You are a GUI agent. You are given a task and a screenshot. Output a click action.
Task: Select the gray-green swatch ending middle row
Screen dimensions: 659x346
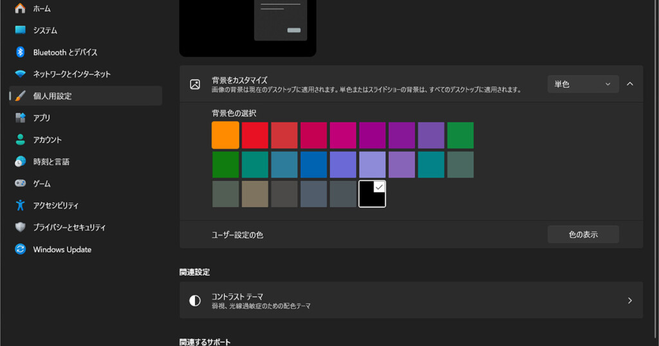coord(461,165)
